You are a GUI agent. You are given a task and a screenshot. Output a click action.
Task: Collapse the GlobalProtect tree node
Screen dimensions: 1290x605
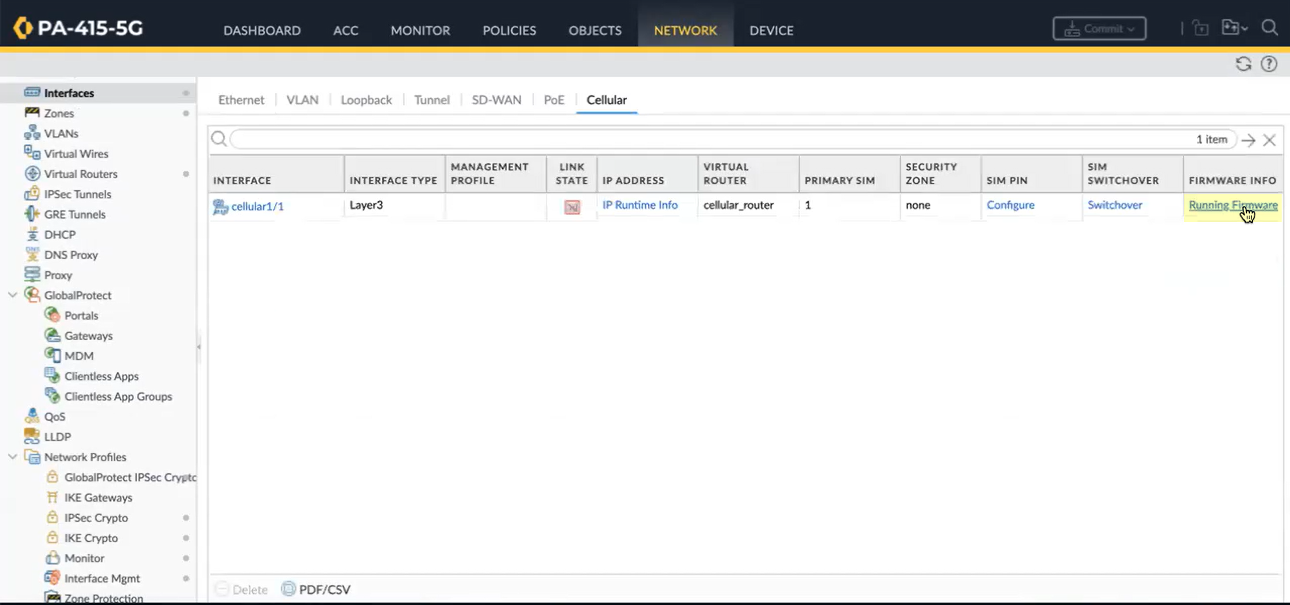pos(12,295)
